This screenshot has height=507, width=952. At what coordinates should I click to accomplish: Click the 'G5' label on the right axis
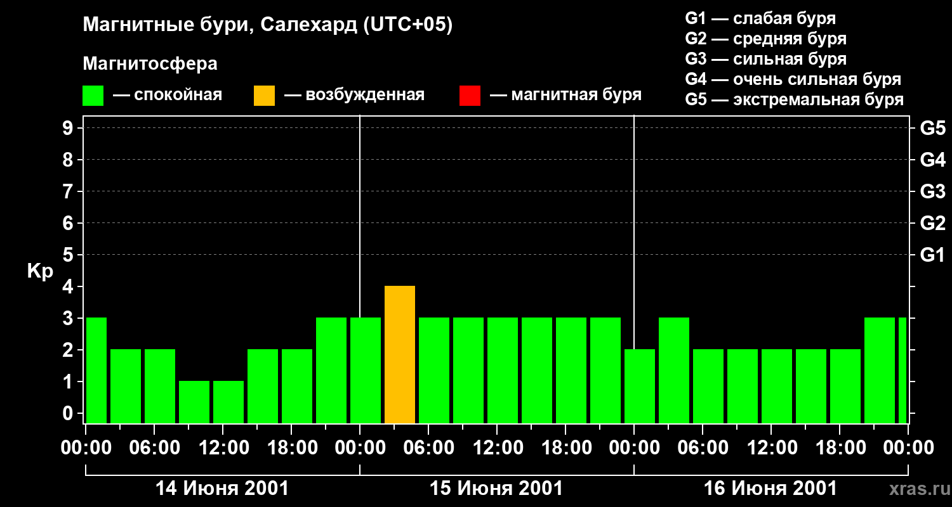click(x=932, y=128)
